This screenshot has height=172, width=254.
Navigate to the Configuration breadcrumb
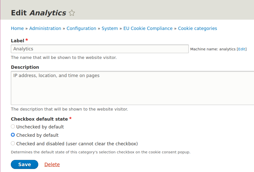coord(81,28)
